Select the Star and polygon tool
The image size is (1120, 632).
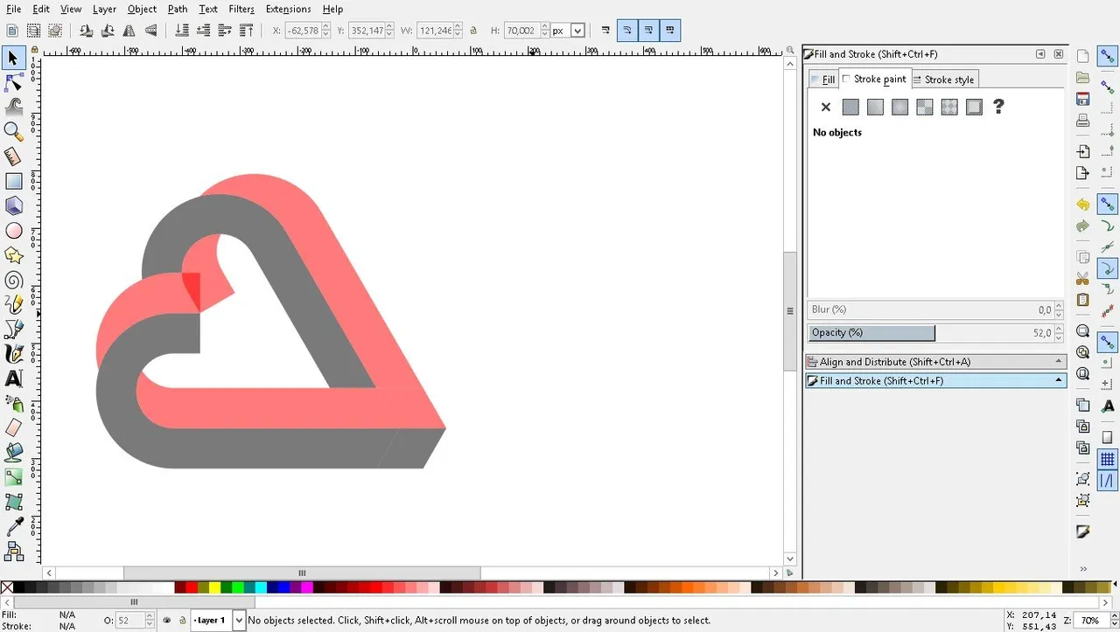click(13, 255)
